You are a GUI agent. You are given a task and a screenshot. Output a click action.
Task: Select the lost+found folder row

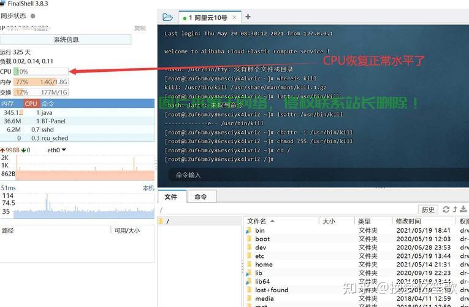[x=357, y=290]
